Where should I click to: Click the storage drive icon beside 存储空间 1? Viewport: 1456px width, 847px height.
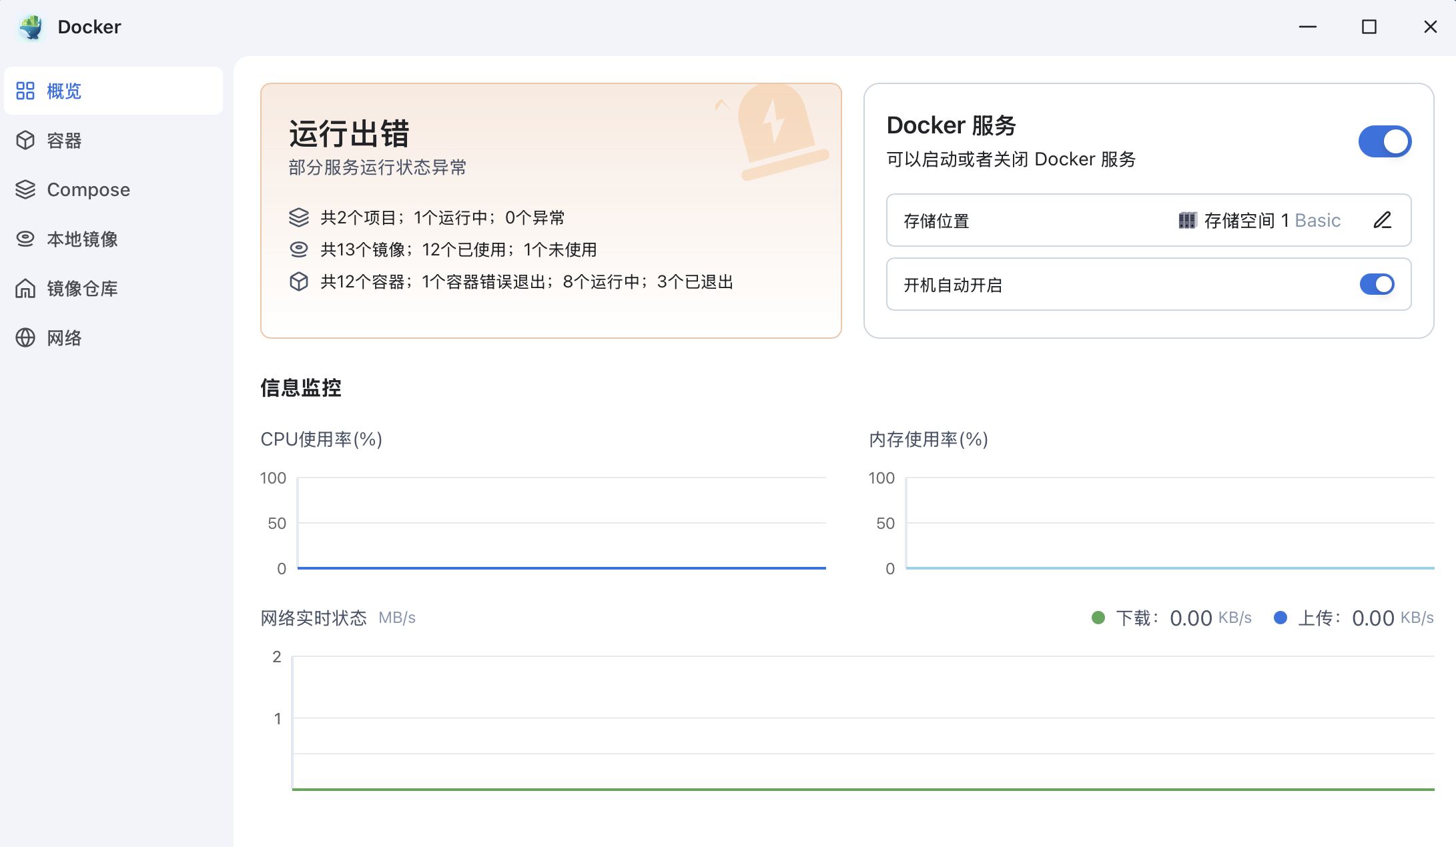[x=1187, y=220]
